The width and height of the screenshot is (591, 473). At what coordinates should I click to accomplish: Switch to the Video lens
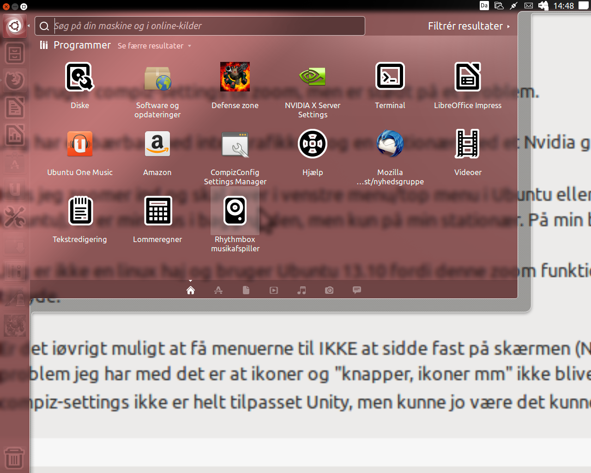pyautogui.click(x=274, y=290)
